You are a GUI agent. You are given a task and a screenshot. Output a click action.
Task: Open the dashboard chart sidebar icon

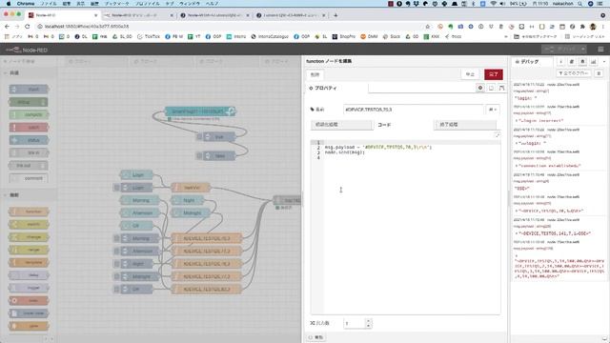coord(593,61)
